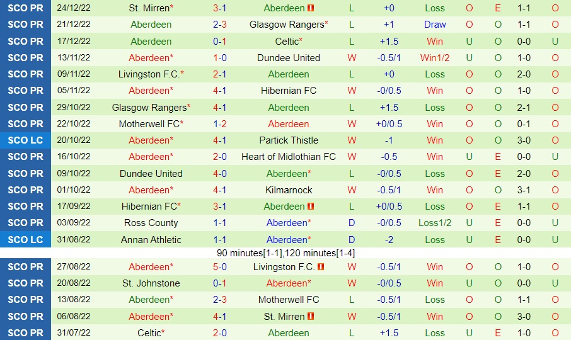Open Partick Thistle team page

click(x=289, y=140)
